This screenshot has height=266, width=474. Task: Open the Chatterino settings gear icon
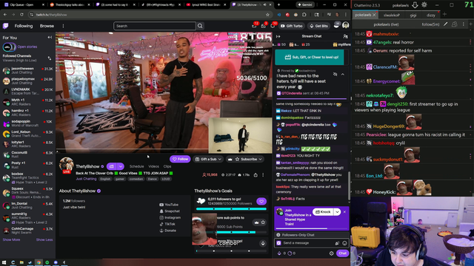(x=424, y=5)
